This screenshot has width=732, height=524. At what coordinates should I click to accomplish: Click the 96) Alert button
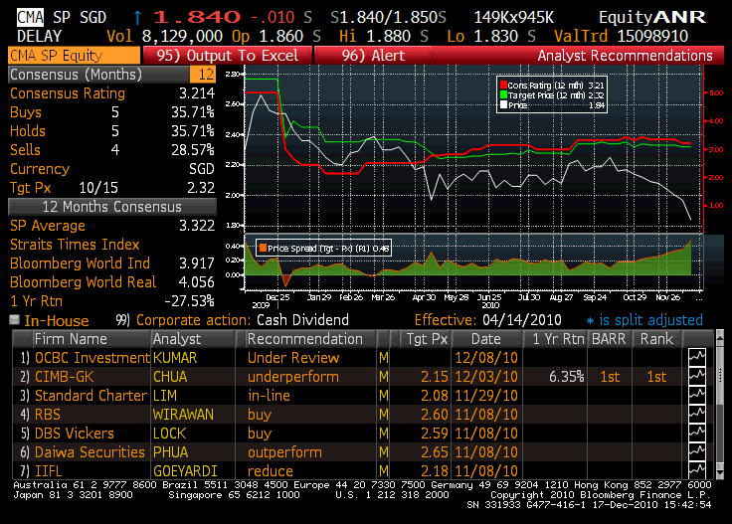tap(373, 56)
